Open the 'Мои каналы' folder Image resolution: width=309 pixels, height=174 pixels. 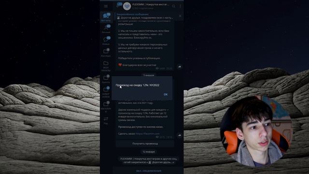tap(106, 66)
